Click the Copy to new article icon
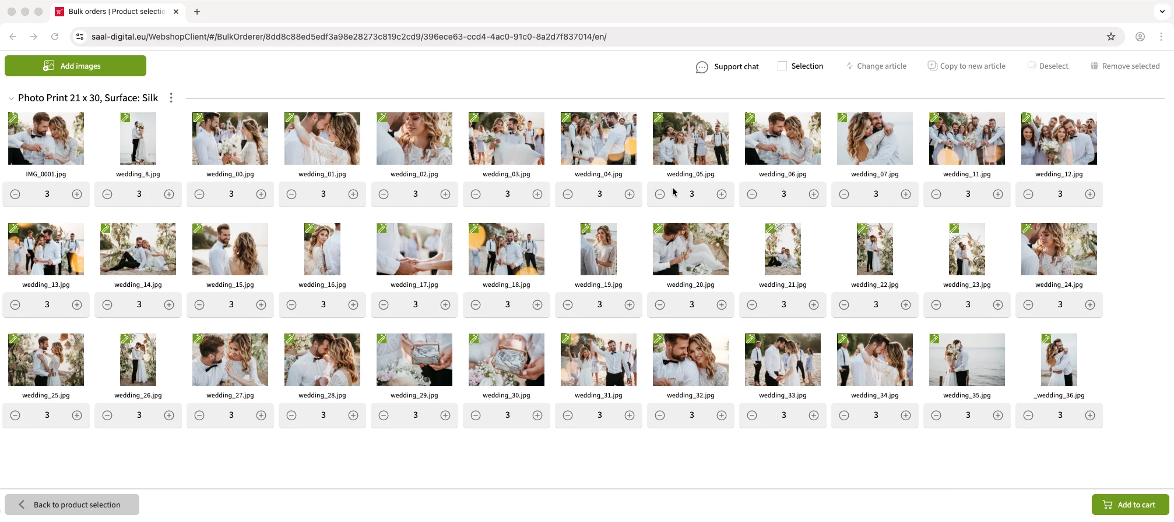 pos(932,66)
